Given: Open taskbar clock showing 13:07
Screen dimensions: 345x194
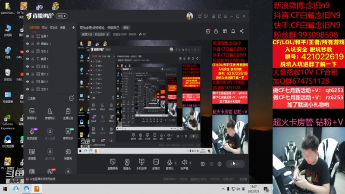Looking at the screenshot, I should tap(253, 189).
